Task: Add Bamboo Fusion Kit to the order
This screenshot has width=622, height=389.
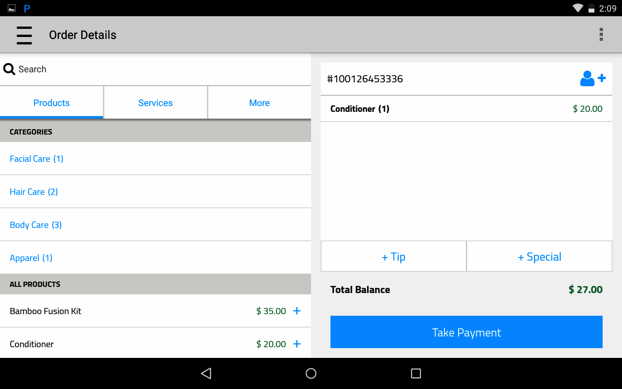Action: pyautogui.click(x=297, y=311)
